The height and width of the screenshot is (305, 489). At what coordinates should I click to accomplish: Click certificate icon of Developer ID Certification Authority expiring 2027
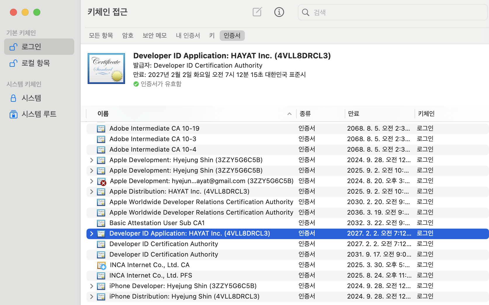coord(101,244)
